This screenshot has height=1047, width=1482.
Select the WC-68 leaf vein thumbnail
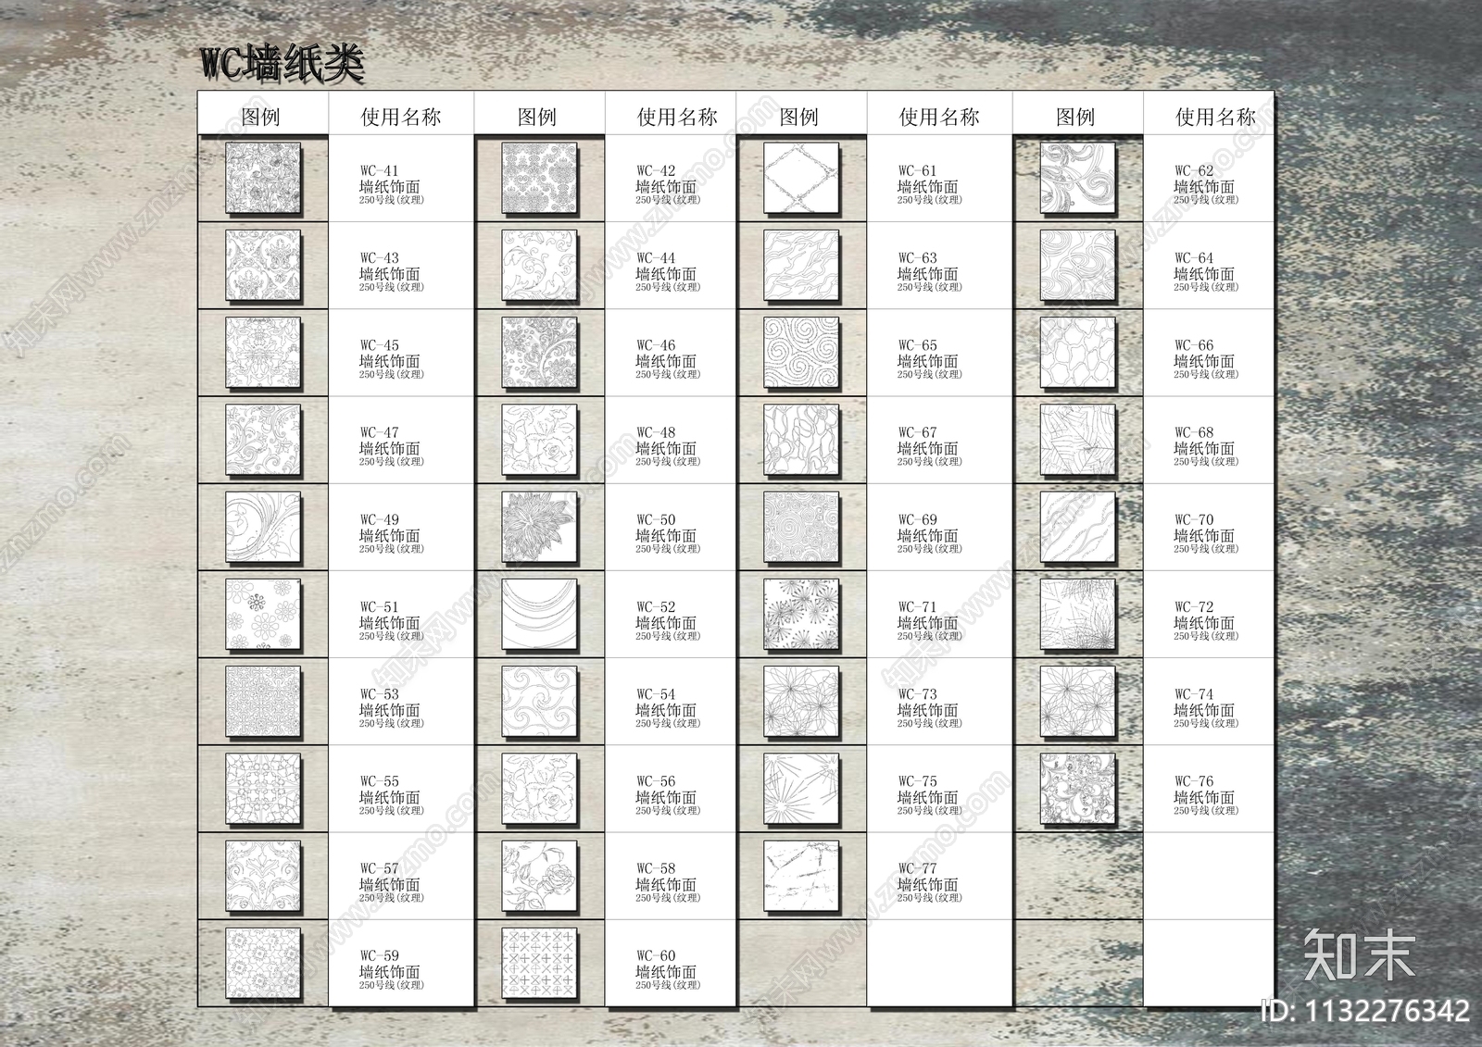(x=1077, y=440)
